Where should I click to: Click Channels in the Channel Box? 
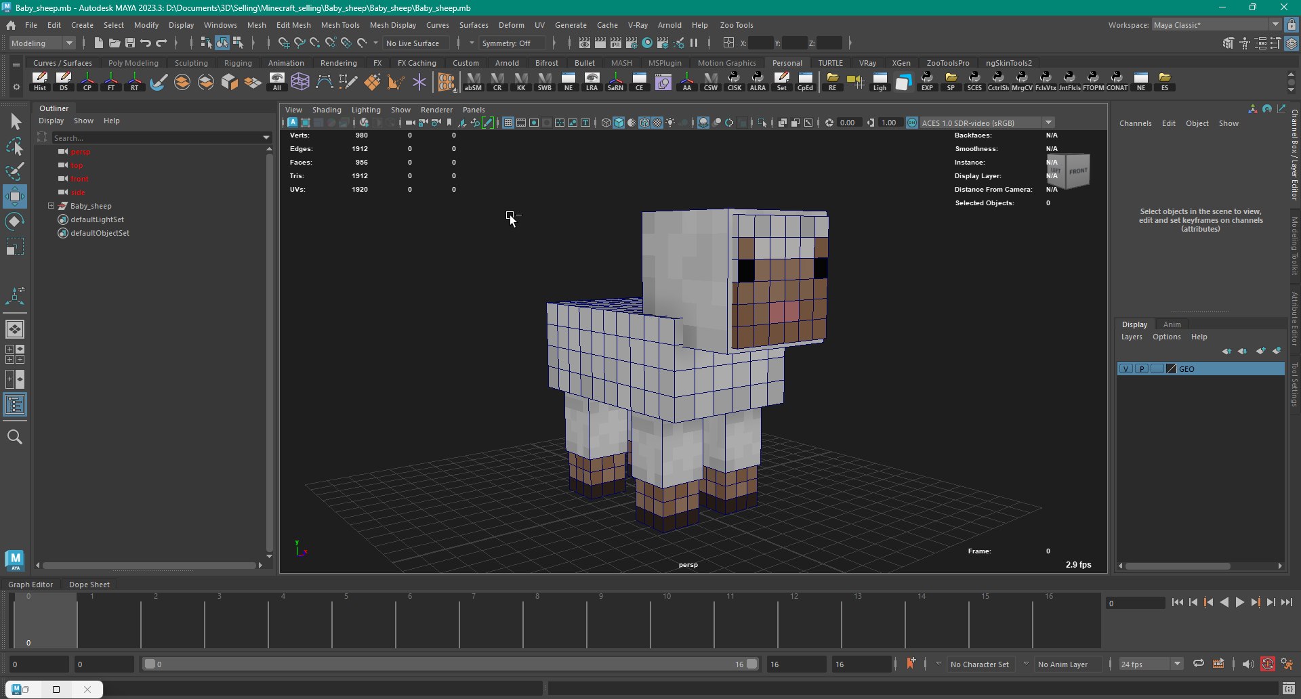1135,123
